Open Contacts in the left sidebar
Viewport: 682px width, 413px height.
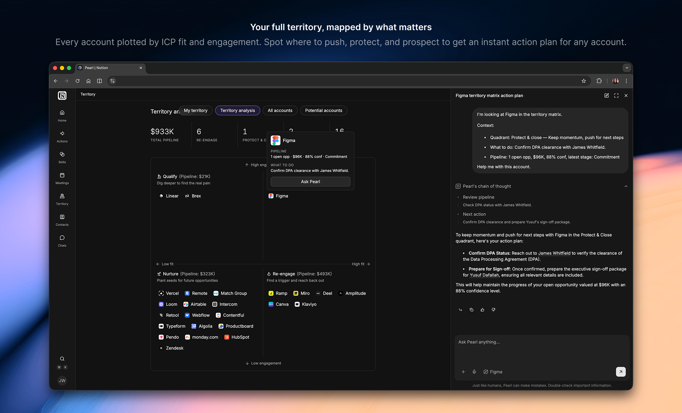(62, 220)
